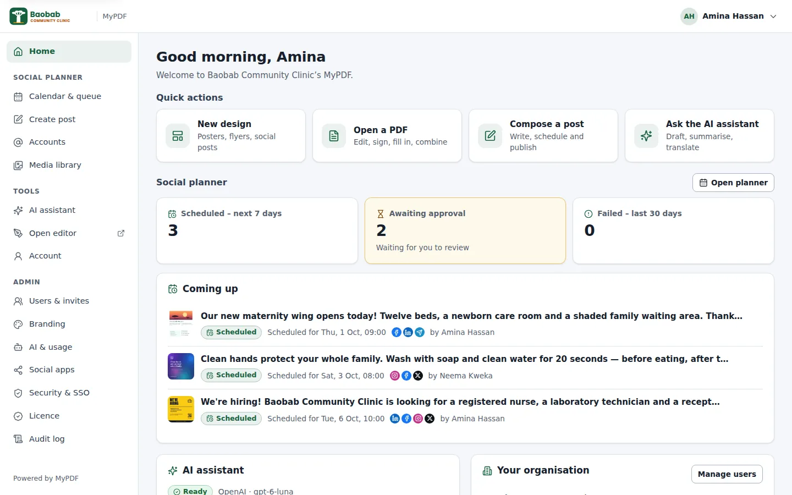Click the New design layout icon
Screen dimensions: 792x495
178,136
